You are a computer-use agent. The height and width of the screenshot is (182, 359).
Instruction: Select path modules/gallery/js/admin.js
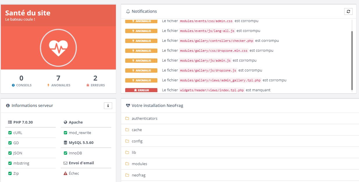click(205, 60)
